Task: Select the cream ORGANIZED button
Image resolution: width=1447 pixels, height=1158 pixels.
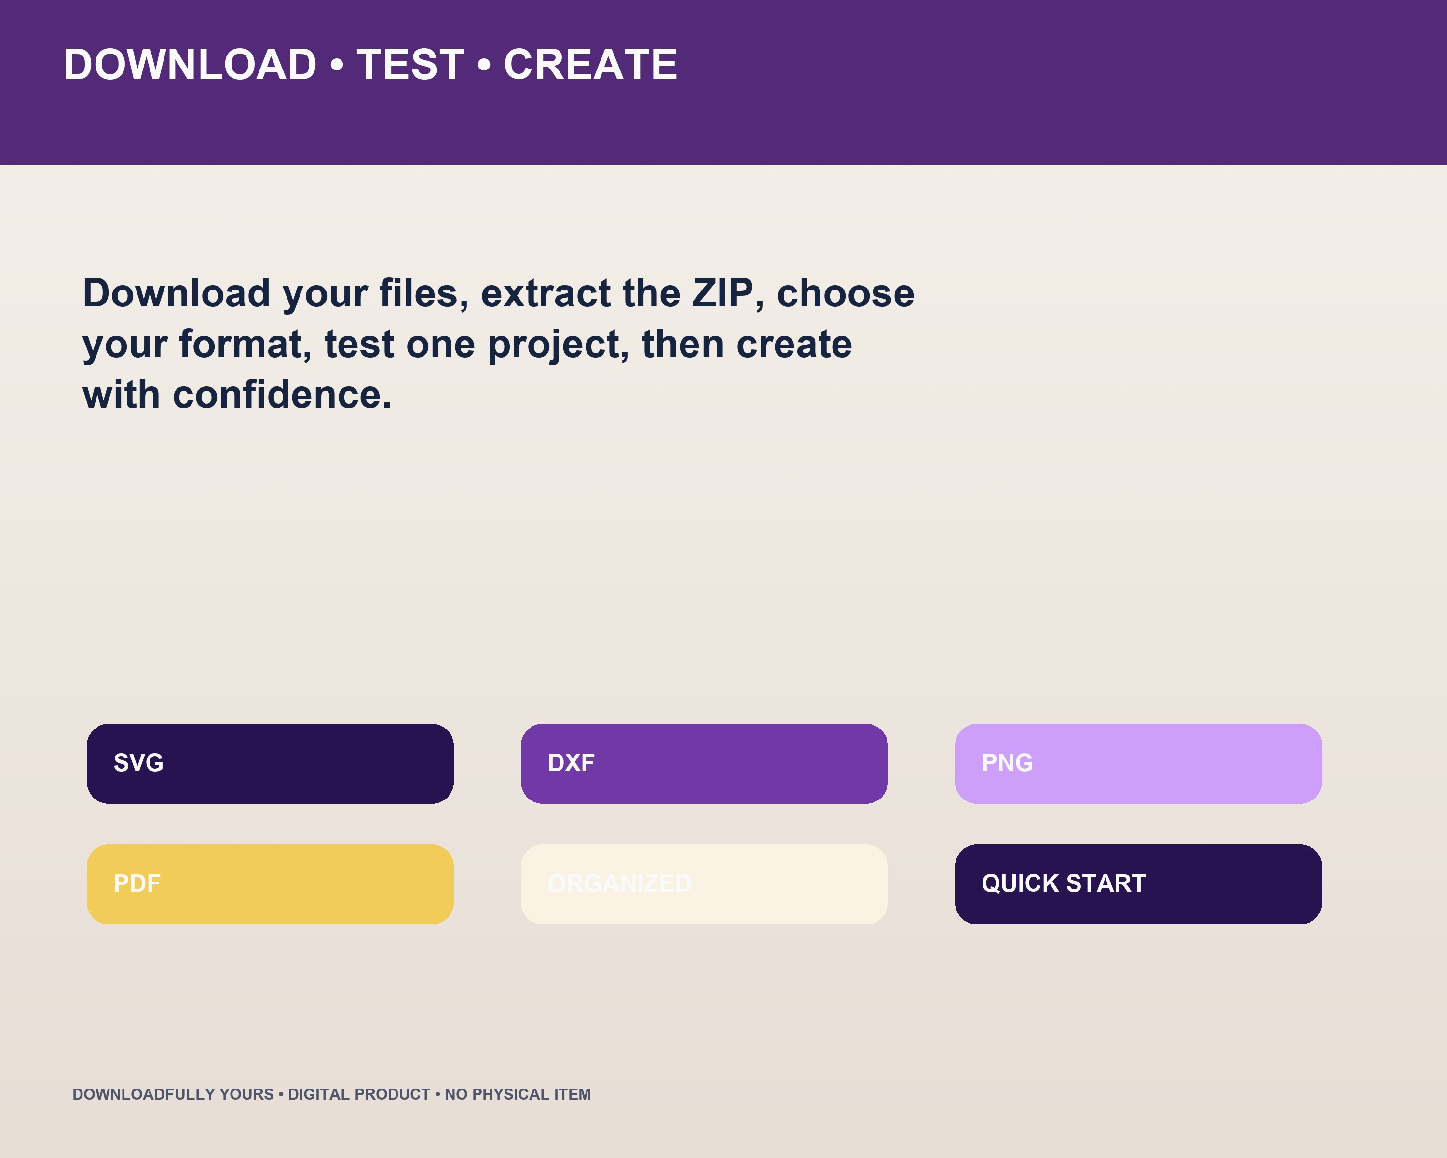Action: point(704,884)
